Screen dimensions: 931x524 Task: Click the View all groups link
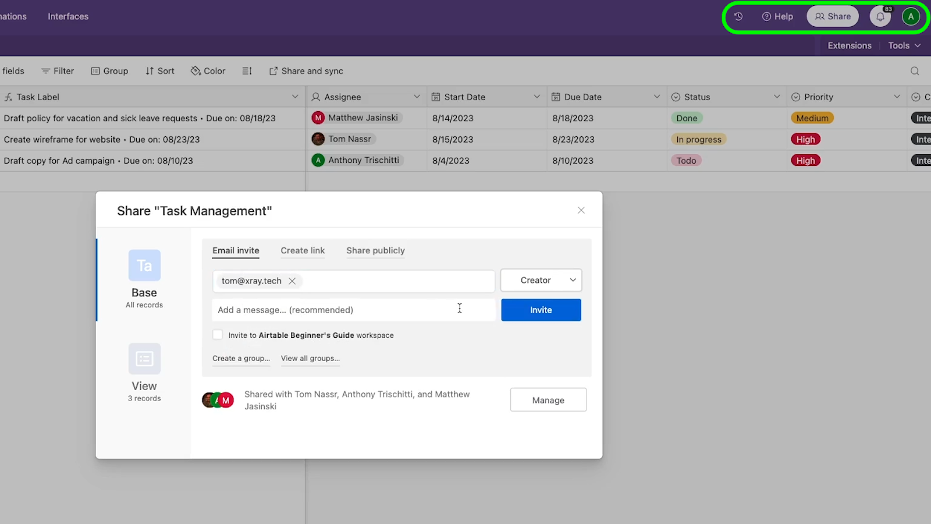310,358
